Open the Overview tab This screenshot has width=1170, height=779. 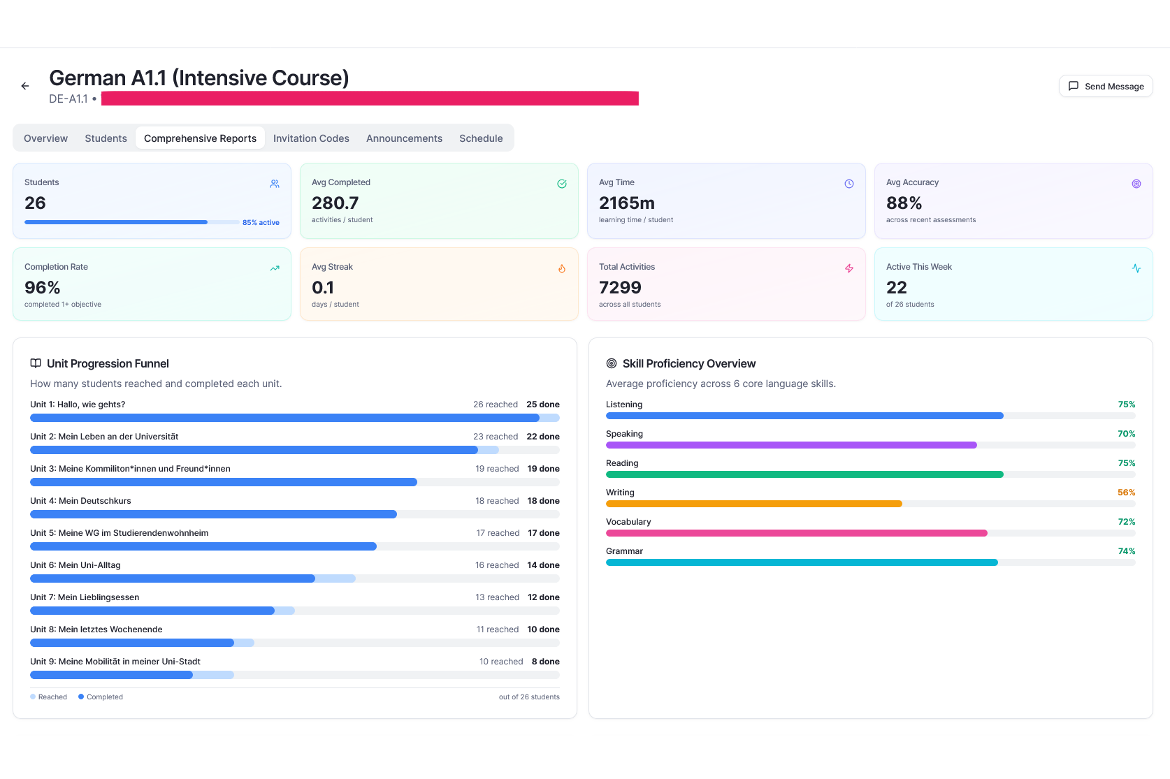point(46,138)
